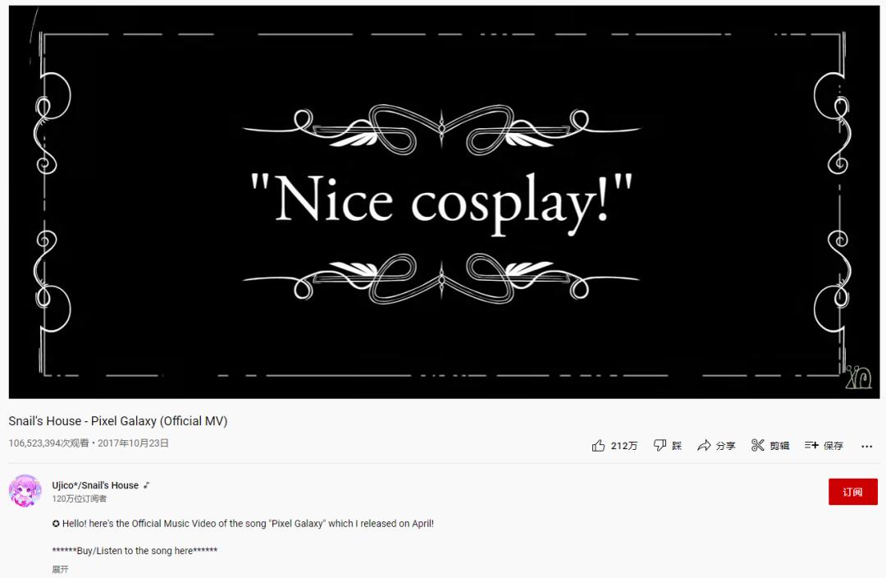The height and width of the screenshot is (578, 886).
Task: Open the Ujico*/Snail's House channel avatar
Action: pyautogui.click(x=25, y=491)
